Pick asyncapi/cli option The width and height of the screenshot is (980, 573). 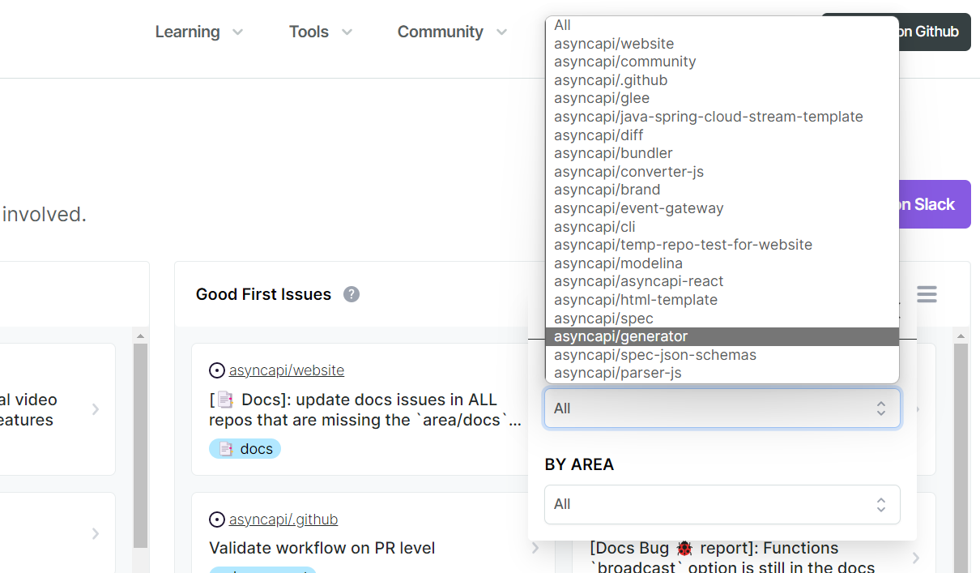(722, 227)
